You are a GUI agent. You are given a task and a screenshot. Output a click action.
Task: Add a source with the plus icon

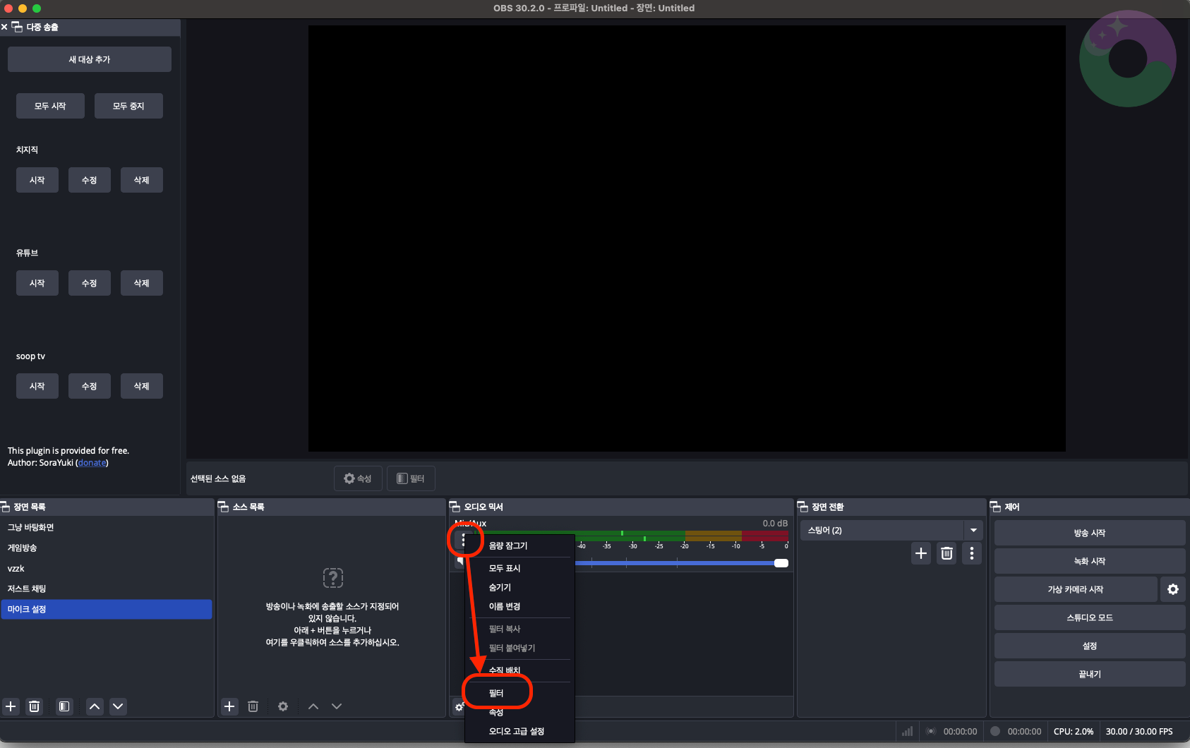coord(229,706)
